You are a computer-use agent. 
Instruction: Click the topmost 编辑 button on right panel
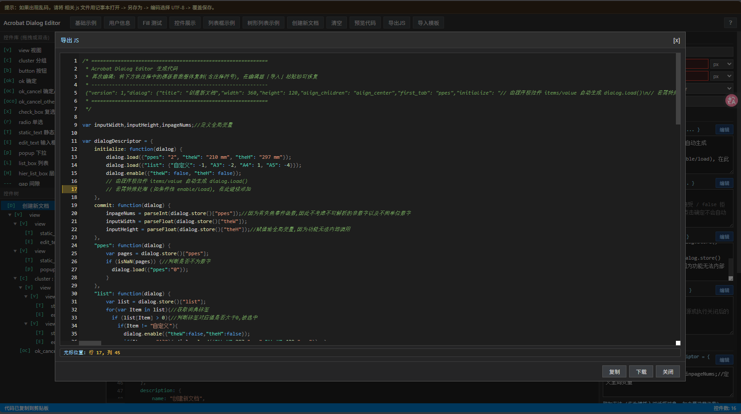coord(725,130)
